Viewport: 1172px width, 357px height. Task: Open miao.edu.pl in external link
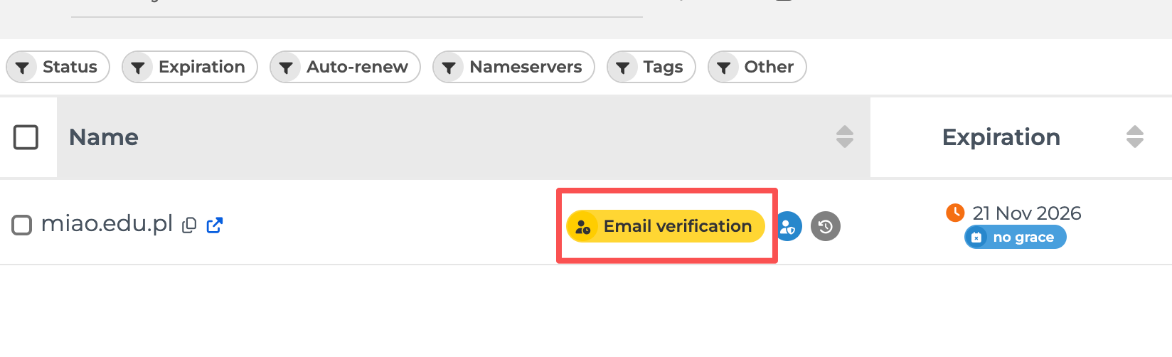click(214, 225)
